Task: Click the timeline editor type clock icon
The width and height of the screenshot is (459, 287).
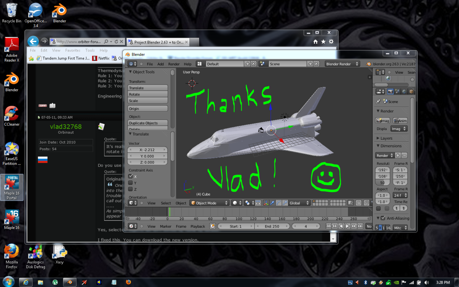Action: coord(132,226)
